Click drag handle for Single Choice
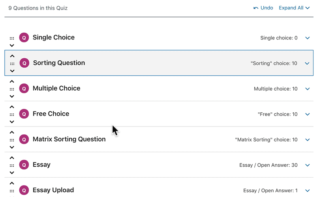 (x=12, y=38)
